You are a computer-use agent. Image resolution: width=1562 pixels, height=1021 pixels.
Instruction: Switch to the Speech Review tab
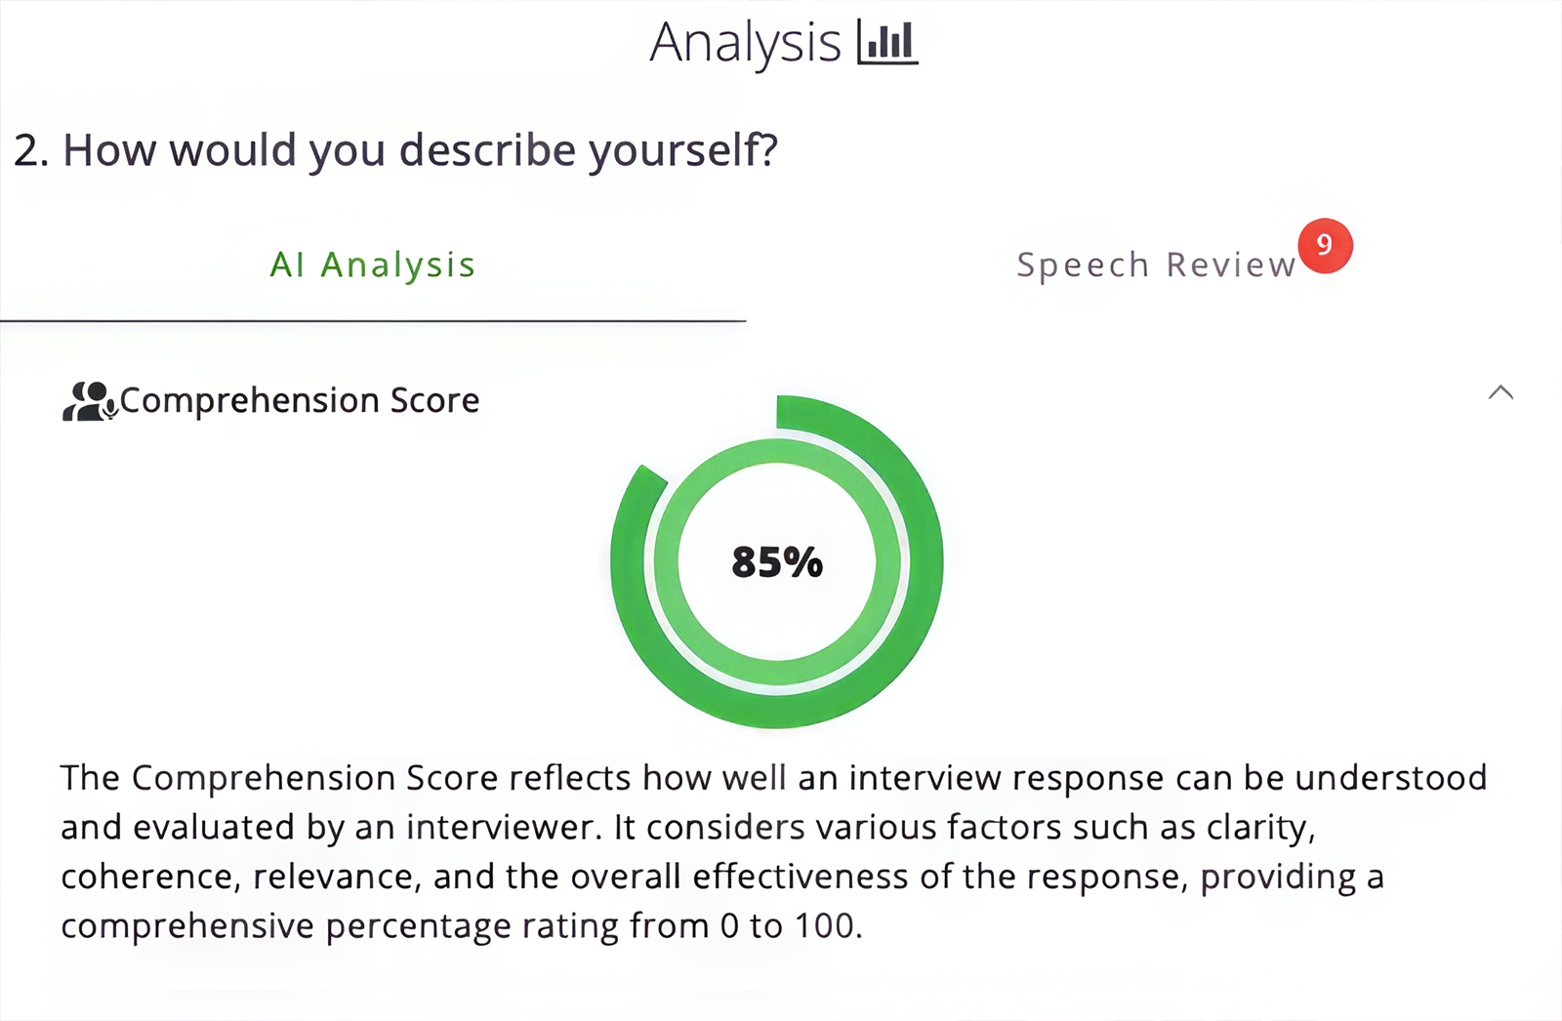(1155, 264)
